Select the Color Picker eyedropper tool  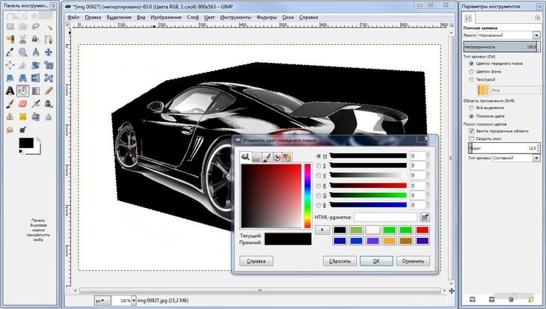click(10, 52)
